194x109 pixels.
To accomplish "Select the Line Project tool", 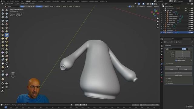I will (3, 71).
